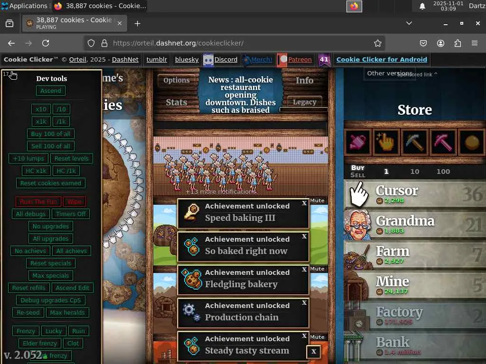This screenshot has height=364, width=486.
Task: Click the Ruin The Fun button
Action: (x=38, y=202)
